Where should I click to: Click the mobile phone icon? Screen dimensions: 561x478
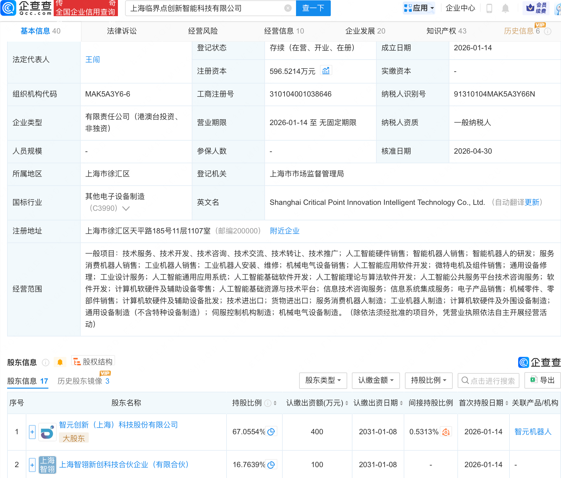coord(489,8)
